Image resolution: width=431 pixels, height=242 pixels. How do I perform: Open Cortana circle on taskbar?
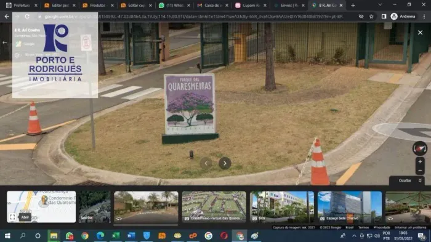coord(38,236)
